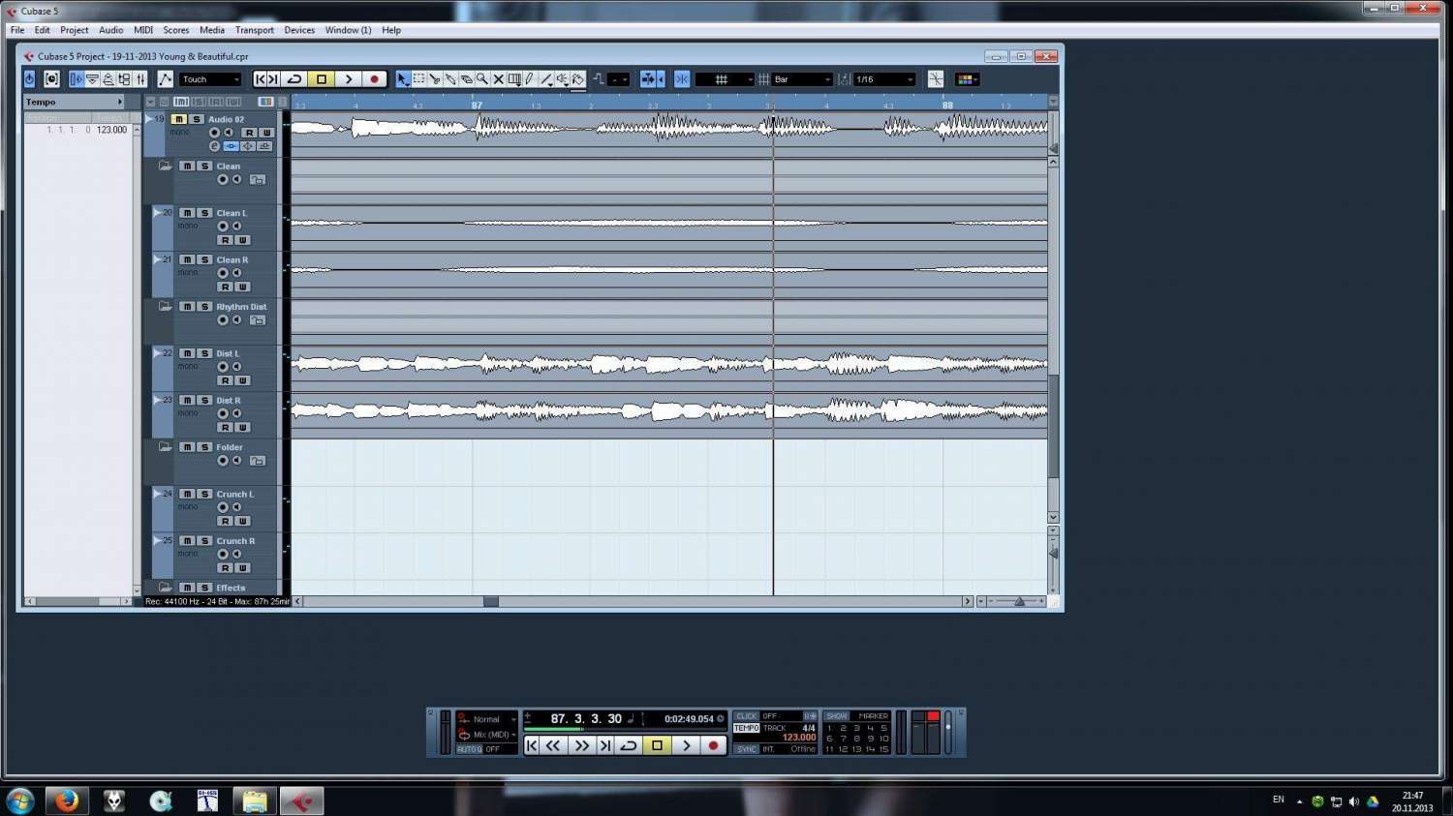The width and height of the screenshot is (1453, 816).
Task: Click transport panel Rewind button
Action: click(553, 745)
